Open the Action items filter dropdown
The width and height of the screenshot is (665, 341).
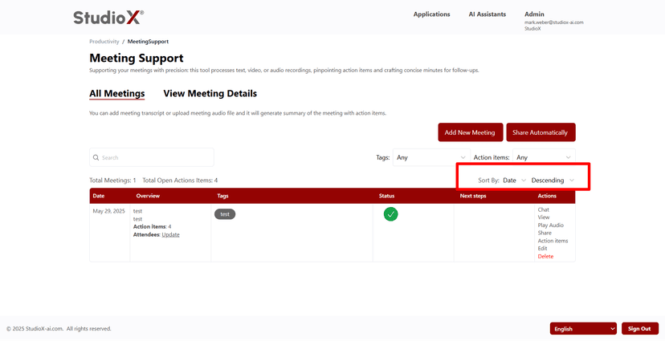tap(544, 157)
